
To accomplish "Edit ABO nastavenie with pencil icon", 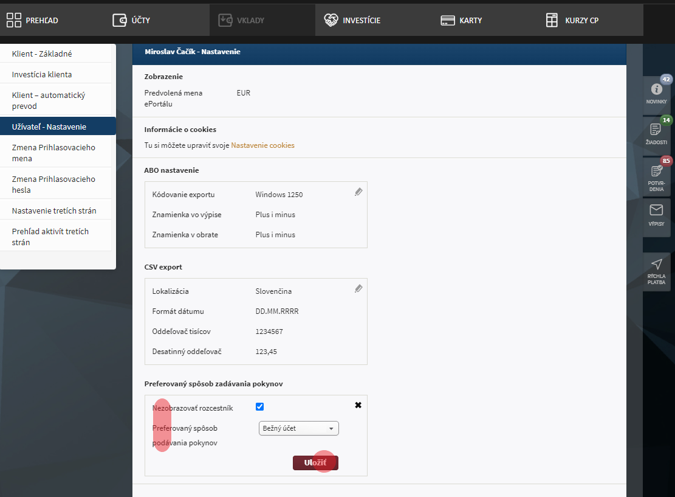I will tap(358, 192).
